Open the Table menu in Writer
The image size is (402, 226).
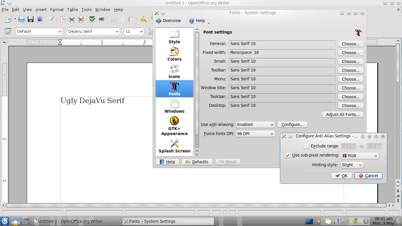click(x=72, y=9)
